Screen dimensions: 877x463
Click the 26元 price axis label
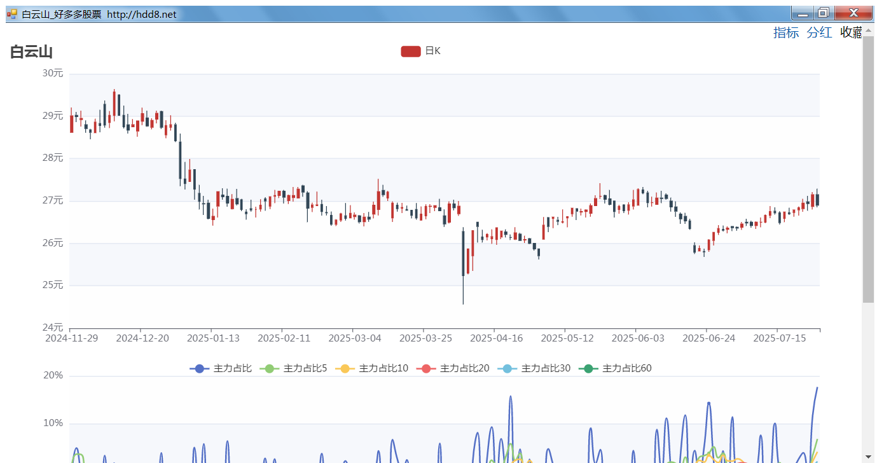[x=53, y=243]
